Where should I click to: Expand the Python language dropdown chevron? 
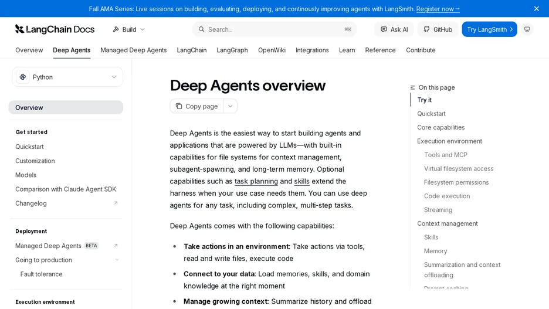click(114, 77)
